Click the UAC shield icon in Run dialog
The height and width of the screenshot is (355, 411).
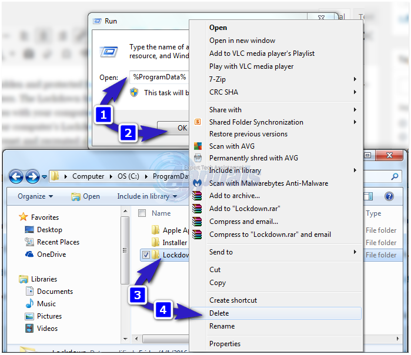(134, 92)
